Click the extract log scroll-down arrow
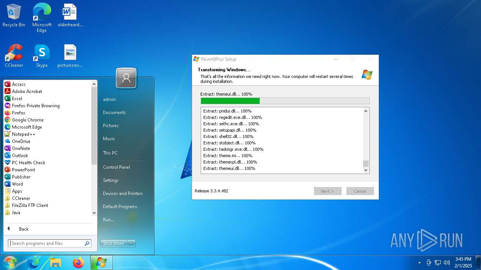This screenshot has height=270, width=481. click(366, 170)
